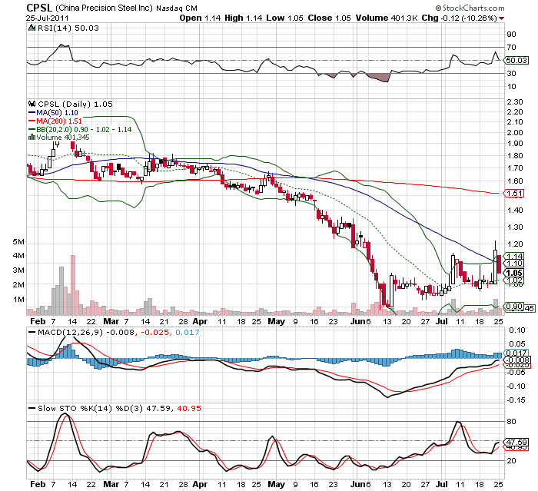Click the RSI(14) 50.03 panel label
Image resolution: width=538 pixels, height=491 pixels.
68,28
